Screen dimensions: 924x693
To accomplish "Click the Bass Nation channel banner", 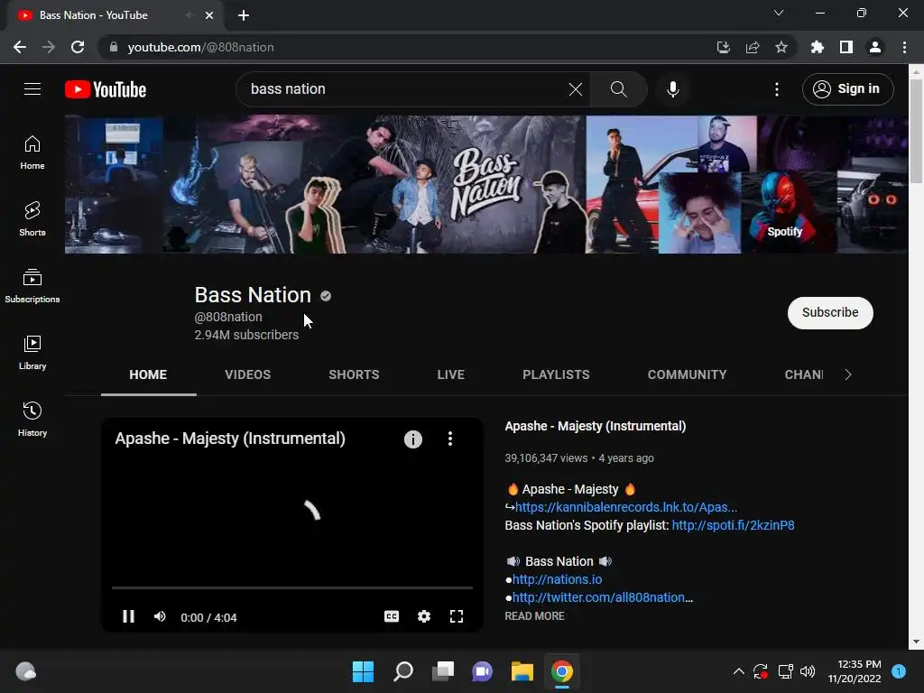I will (x=486, y=184).
